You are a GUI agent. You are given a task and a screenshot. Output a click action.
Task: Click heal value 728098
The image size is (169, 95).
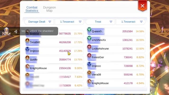128,66
